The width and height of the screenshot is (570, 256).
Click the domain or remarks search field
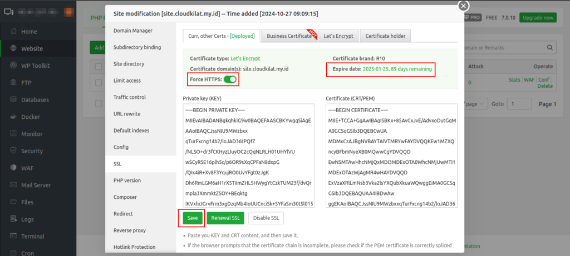point(505,48)
